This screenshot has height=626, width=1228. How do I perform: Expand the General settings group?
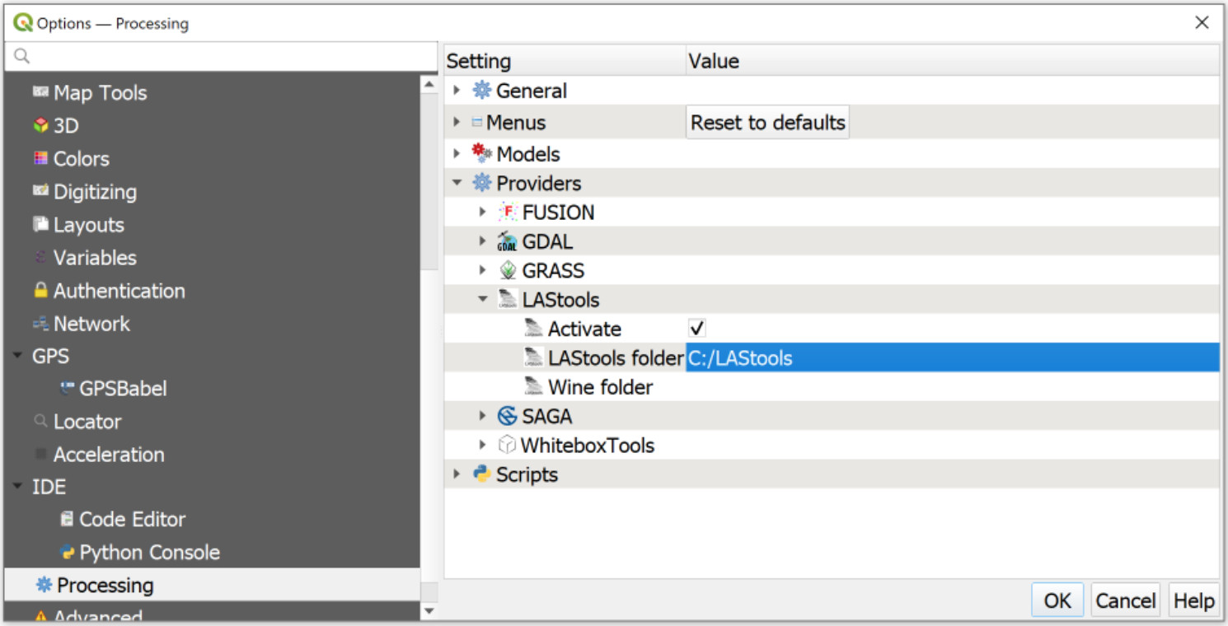click(x=457, y=91)
